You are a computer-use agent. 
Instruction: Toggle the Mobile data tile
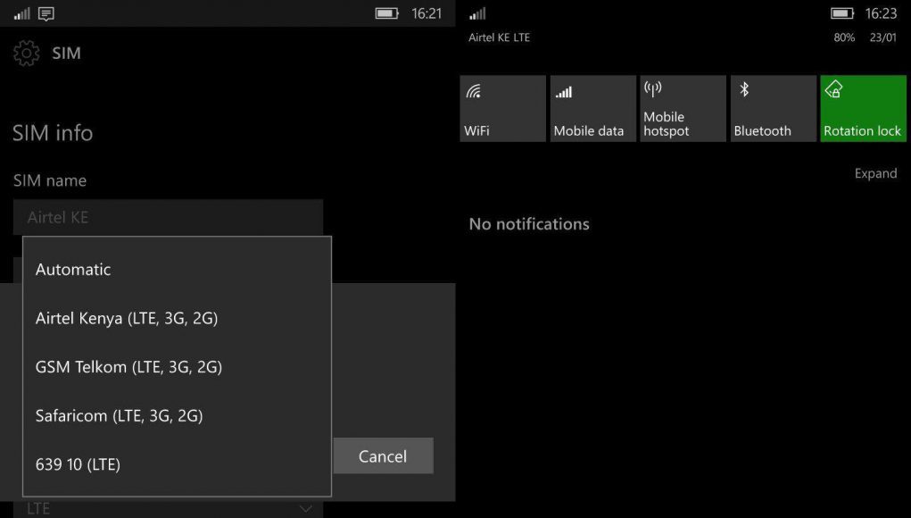coord(592,108)
